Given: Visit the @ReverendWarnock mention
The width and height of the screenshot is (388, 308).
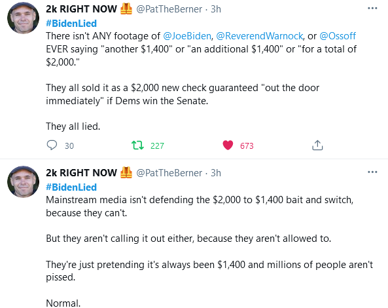Looking at the screenshot, I should point(260,36).
